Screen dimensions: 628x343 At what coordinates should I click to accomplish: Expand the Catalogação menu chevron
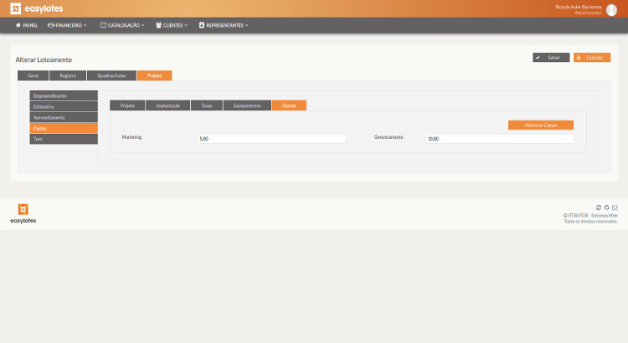pos(142,25)
